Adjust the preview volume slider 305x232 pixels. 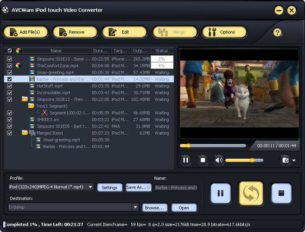(x=244, y=161)
